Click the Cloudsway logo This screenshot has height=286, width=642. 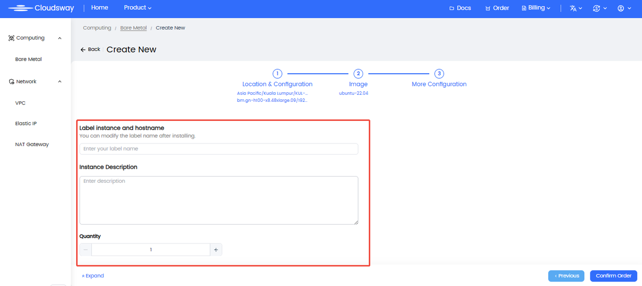[x=41, y=8]
